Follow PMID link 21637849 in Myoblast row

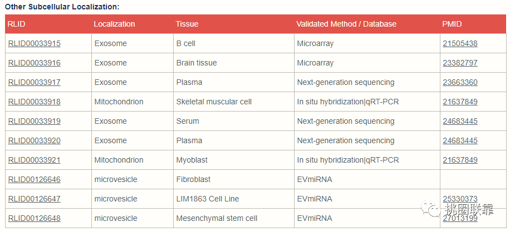tap(460, 160)
